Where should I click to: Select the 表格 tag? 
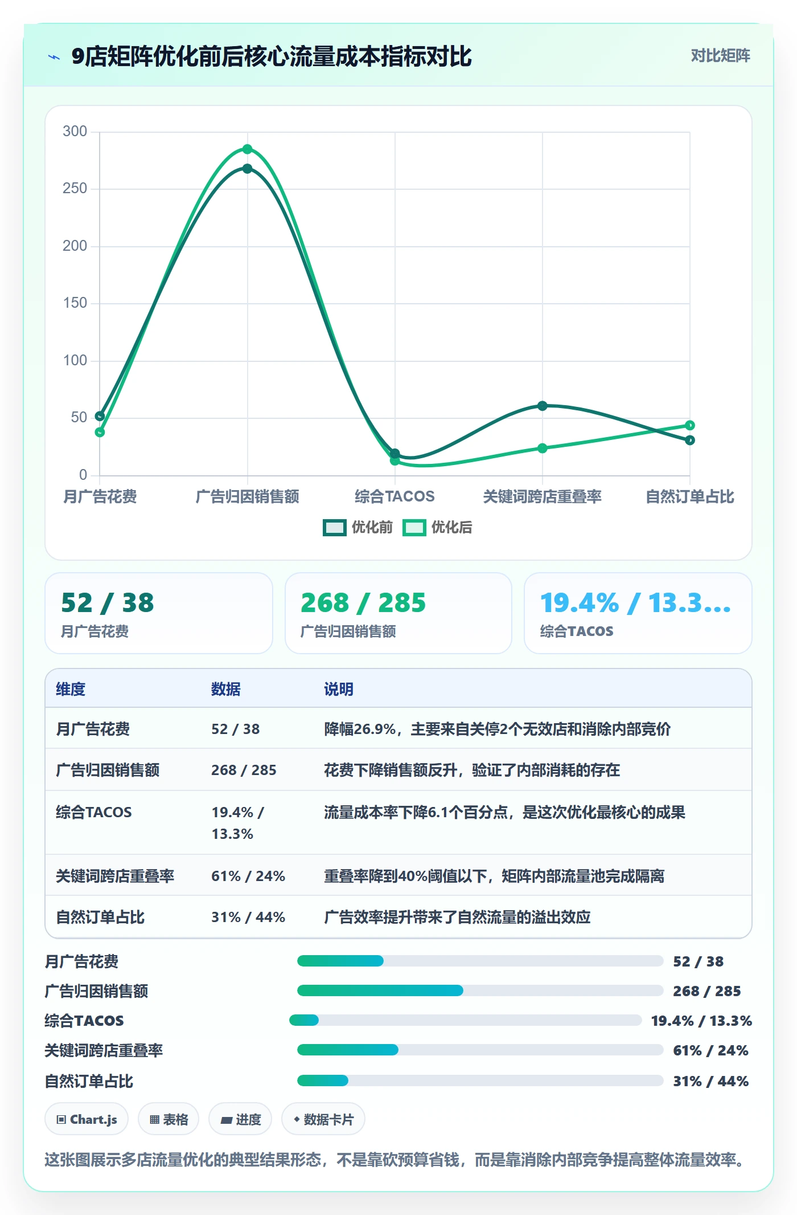pos(169,1119)
